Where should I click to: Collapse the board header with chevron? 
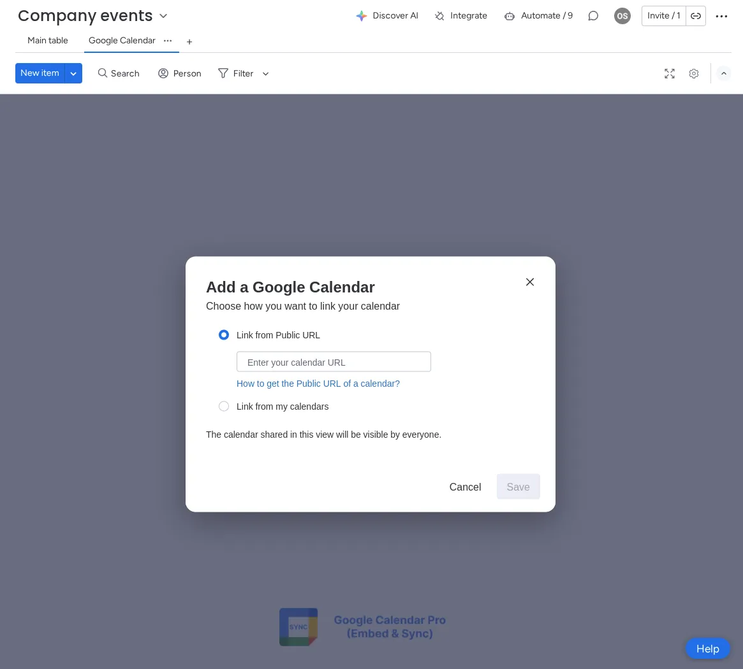723,73
